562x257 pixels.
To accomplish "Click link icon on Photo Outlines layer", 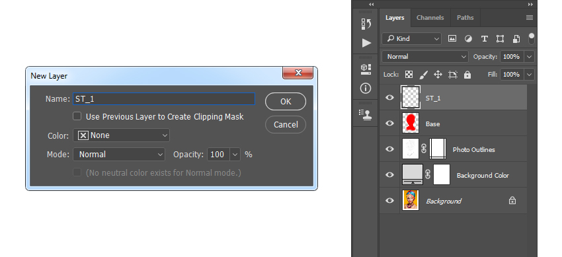I will [424, 149].
